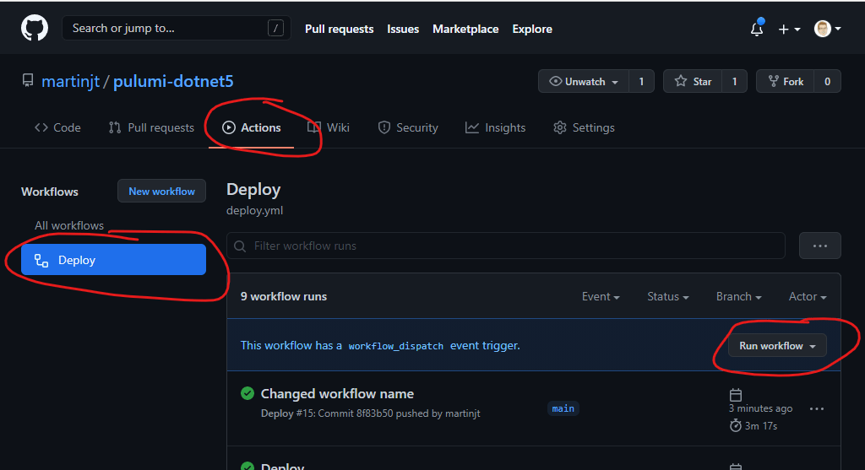
Task: Open the pulumi-dotnet5 repository link
Action: tap(173, 82)
